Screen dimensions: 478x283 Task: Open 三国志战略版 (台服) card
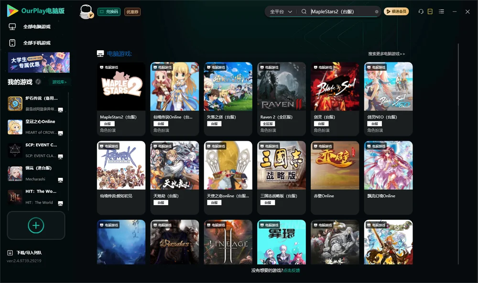[x=282, y=177]
